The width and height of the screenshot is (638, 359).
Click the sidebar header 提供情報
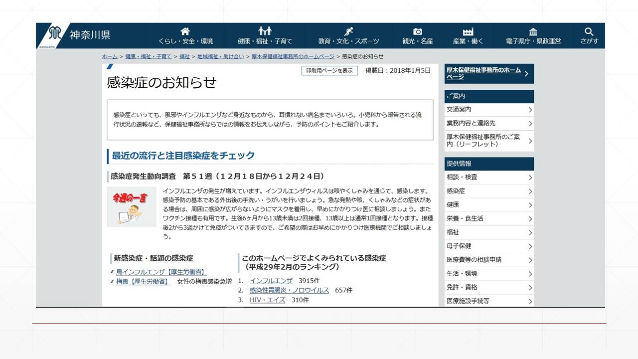(489, 164)
